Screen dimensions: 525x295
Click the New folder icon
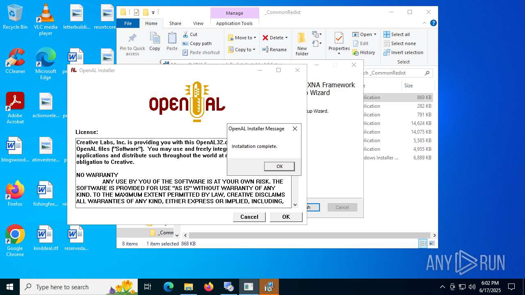click(302, 39)
